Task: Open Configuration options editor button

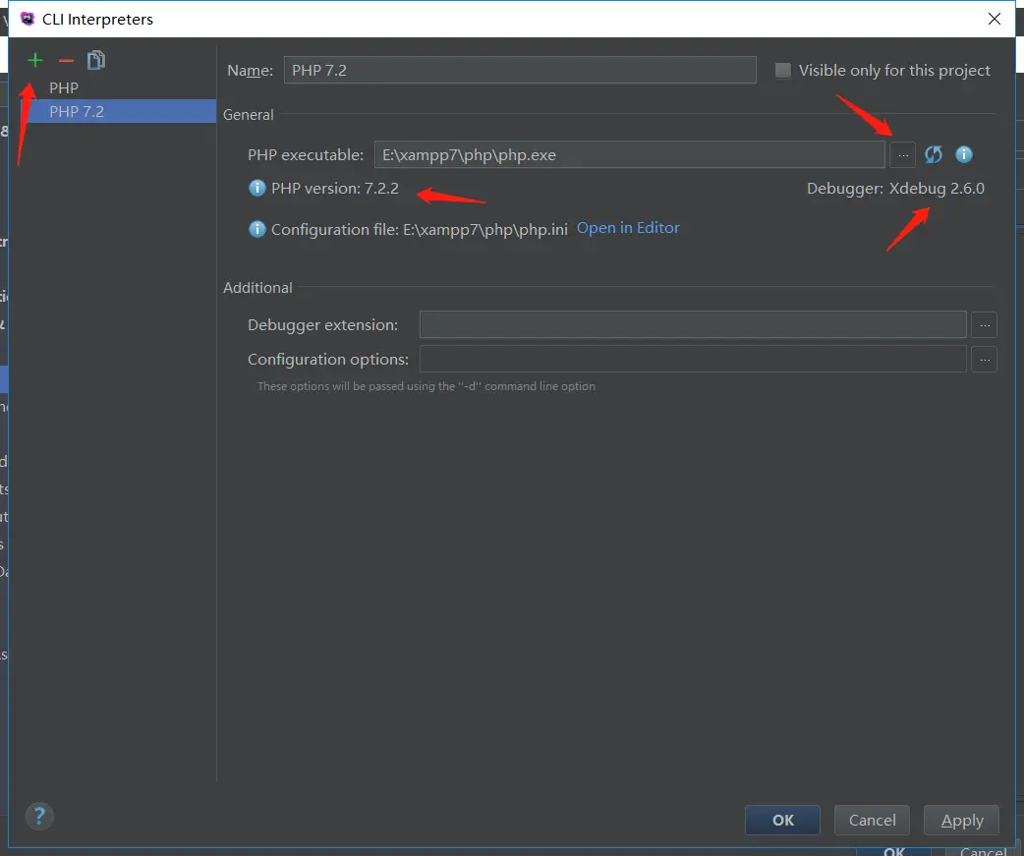Action: click(x=984, y=359)
